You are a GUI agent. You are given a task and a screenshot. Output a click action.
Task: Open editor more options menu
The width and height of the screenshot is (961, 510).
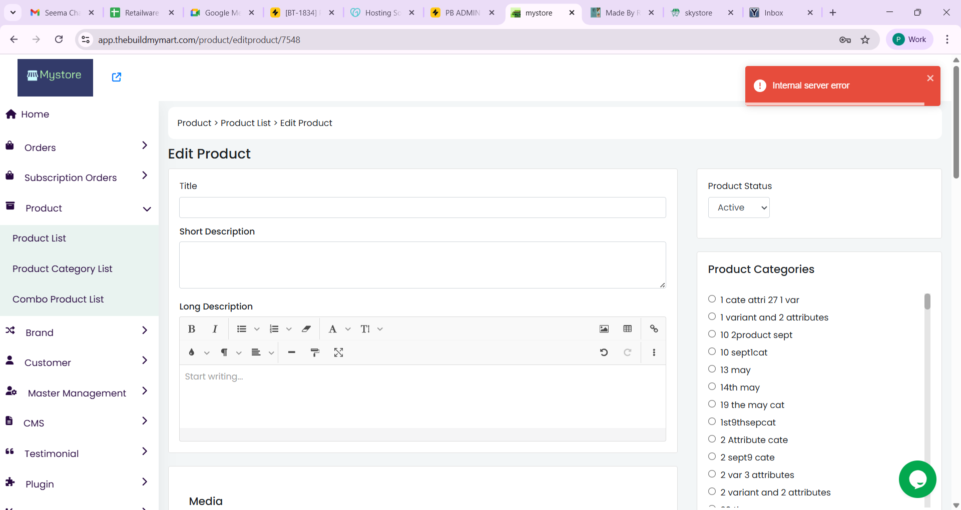654,352
